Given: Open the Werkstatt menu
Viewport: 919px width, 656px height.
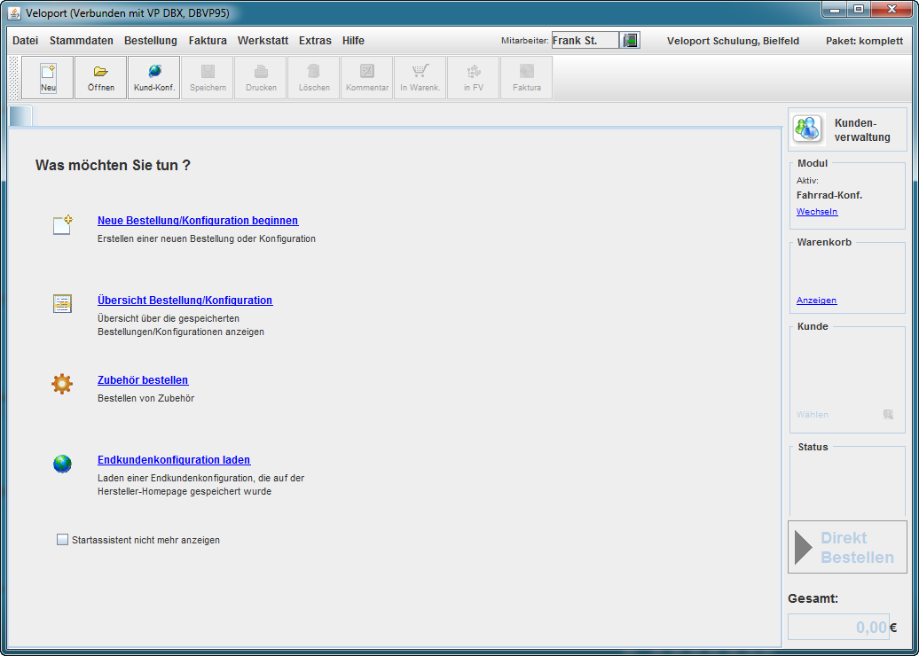Looking at the screenshot, I should (263, 41).
